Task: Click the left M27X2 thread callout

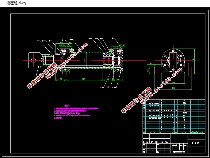Action: (x=62, y=45)
